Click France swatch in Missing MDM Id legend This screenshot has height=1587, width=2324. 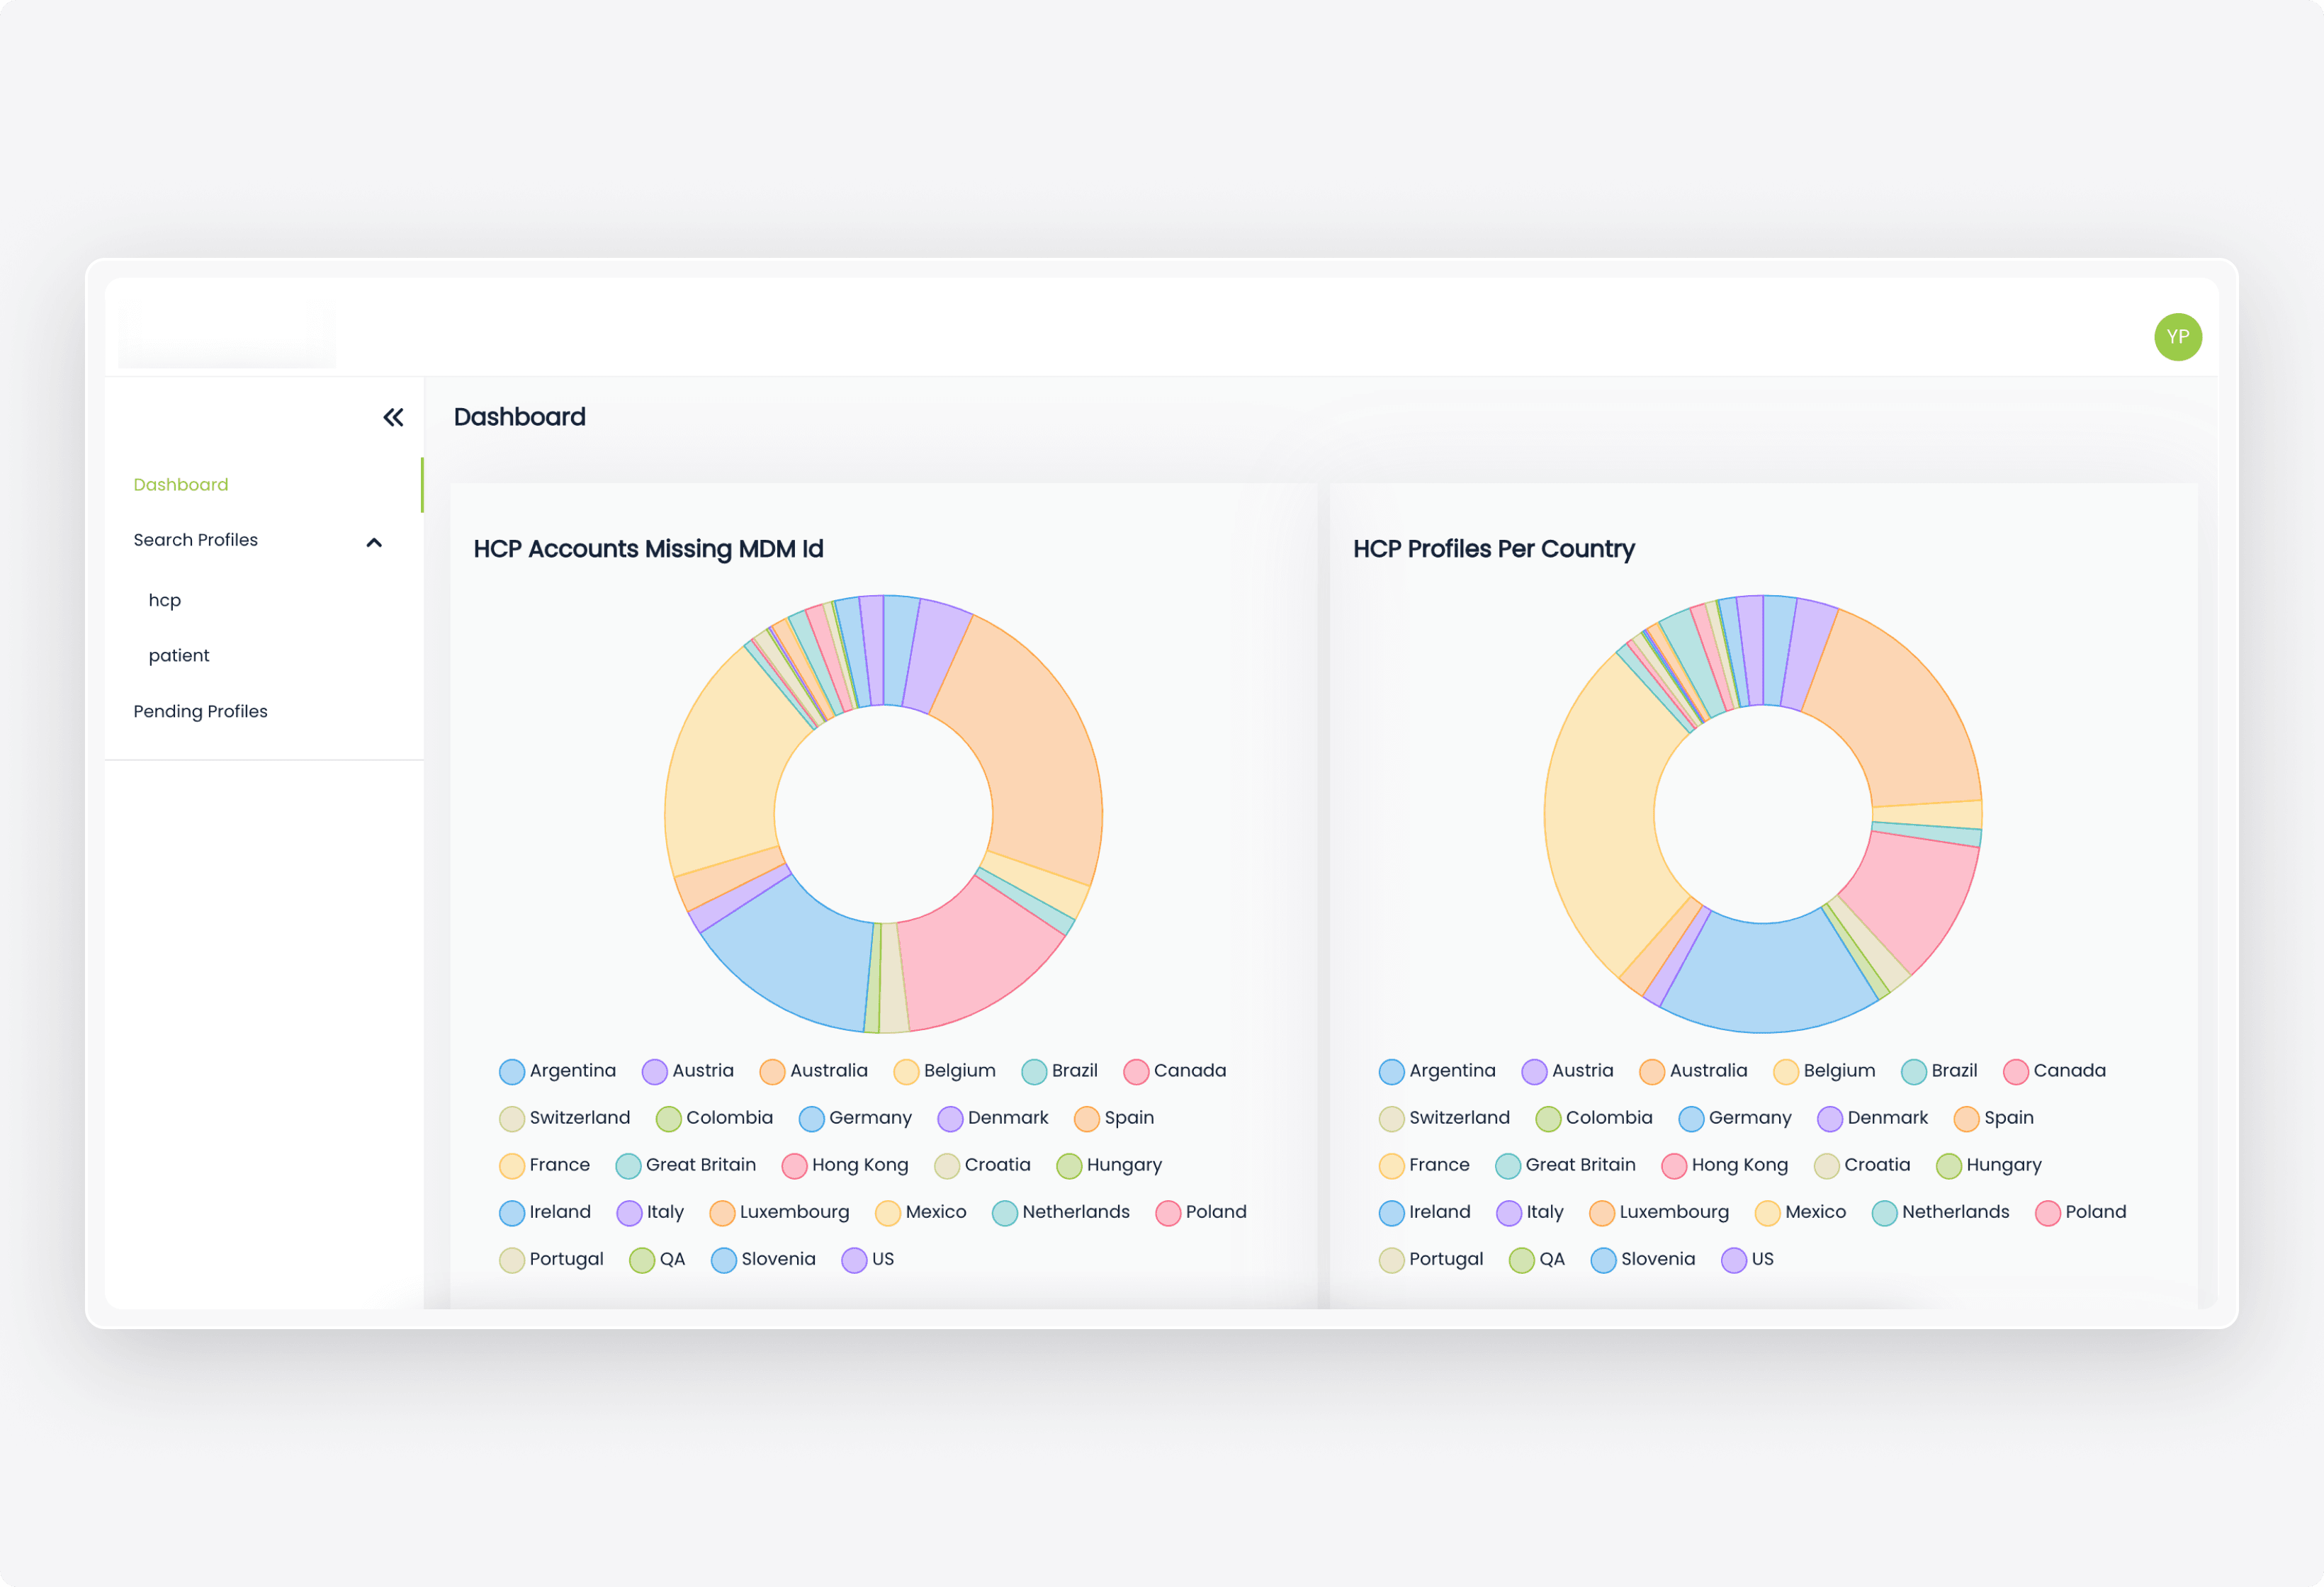(512, 1166)
